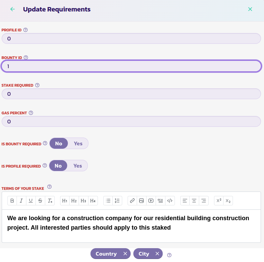264x262 pixels.
Task: Close the Update Requirements dialog
Action: (x=250, y=9)
